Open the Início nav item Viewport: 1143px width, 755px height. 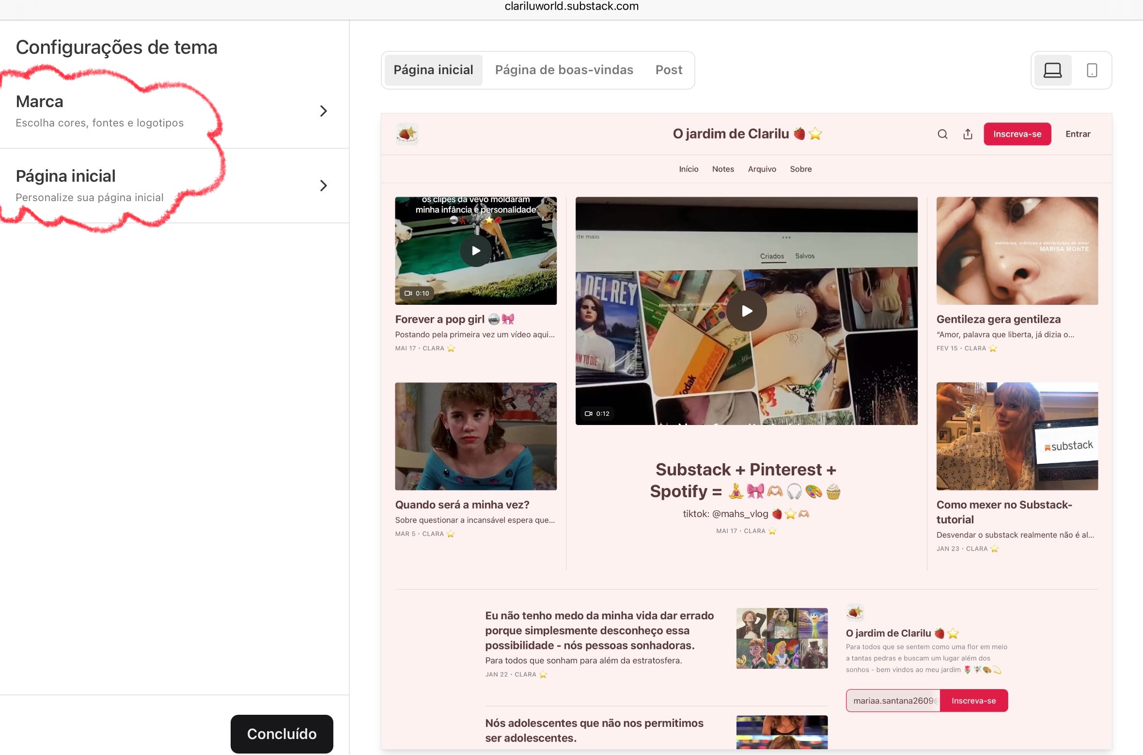tap(689, 169)
